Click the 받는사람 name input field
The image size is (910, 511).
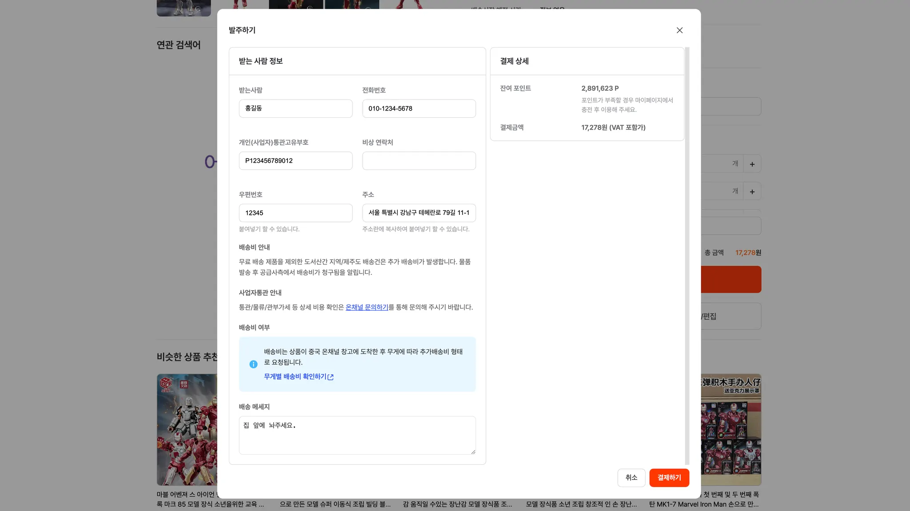pos(295,108)
